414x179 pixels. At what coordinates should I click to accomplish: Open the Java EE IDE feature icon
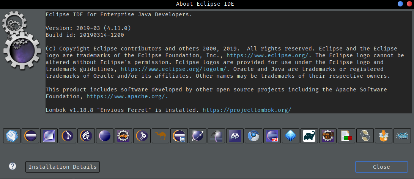(328, 136)
